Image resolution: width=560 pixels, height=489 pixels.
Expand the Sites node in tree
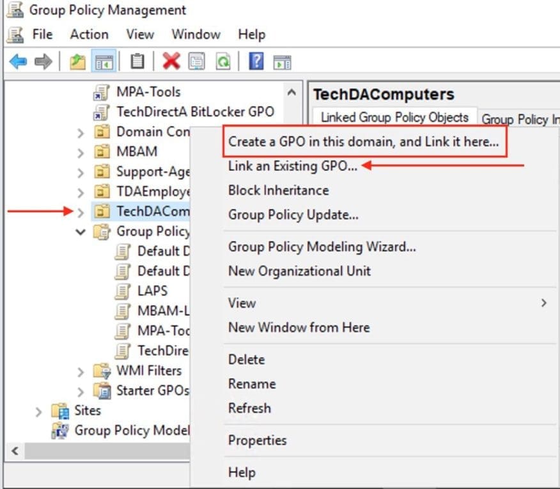[x=39, y=410]
